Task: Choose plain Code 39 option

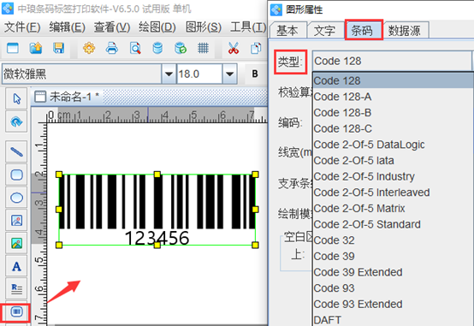Action: [x=394, y=257]
